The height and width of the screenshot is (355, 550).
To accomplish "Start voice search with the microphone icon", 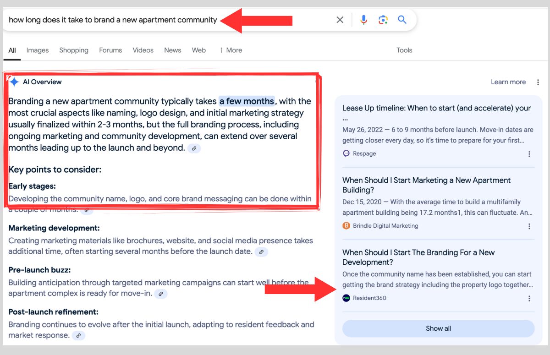I will [363, 20].
